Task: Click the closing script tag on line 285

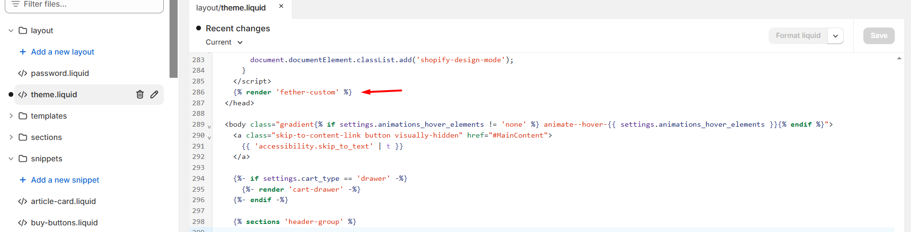Action: click(252, 81)
